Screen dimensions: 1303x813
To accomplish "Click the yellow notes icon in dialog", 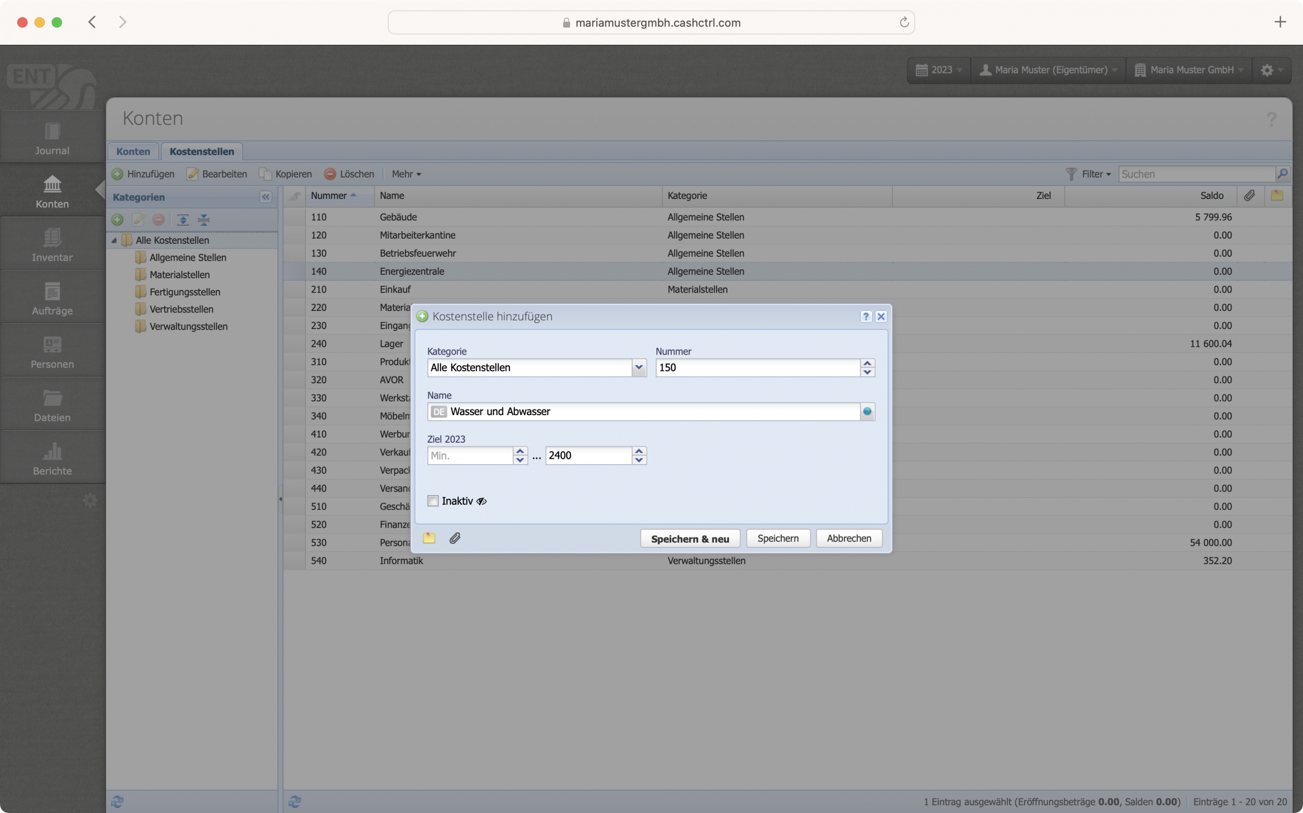I will [429, 538].
